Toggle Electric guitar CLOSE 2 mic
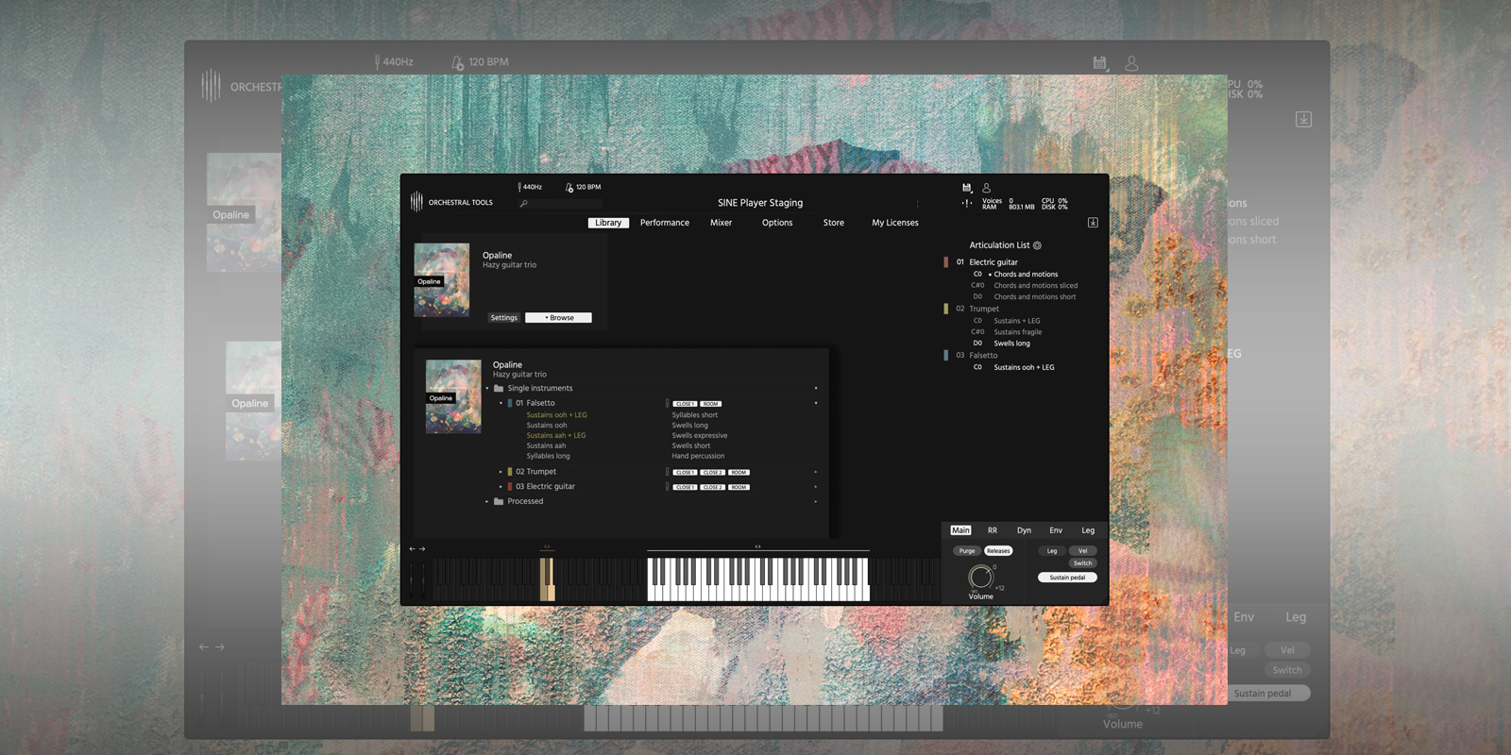This screenshot has width=1511, height=755. 712,488
